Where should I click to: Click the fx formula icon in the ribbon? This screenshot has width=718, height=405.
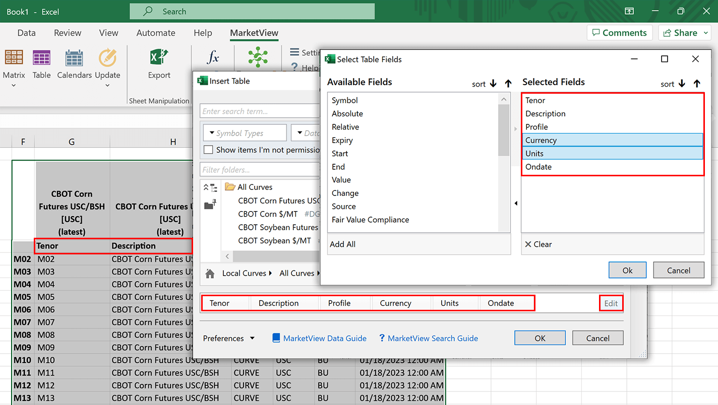point(213,57)
